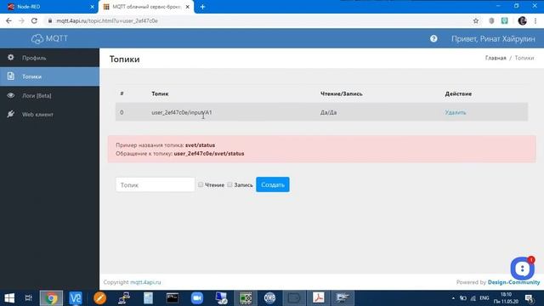Open the command prompt taskbar icon

point(173,298)
